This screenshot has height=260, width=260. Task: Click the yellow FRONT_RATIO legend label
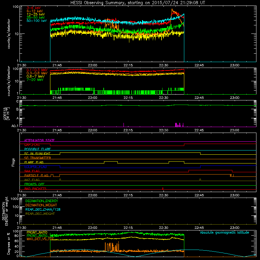[x=37, y=232]
